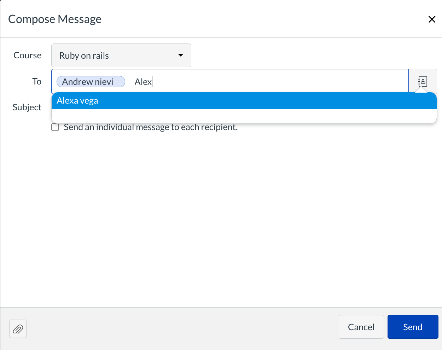The image size is (442, 350).
Task: Toggle the individual message checkbox
Action: (x=55, y=127)
